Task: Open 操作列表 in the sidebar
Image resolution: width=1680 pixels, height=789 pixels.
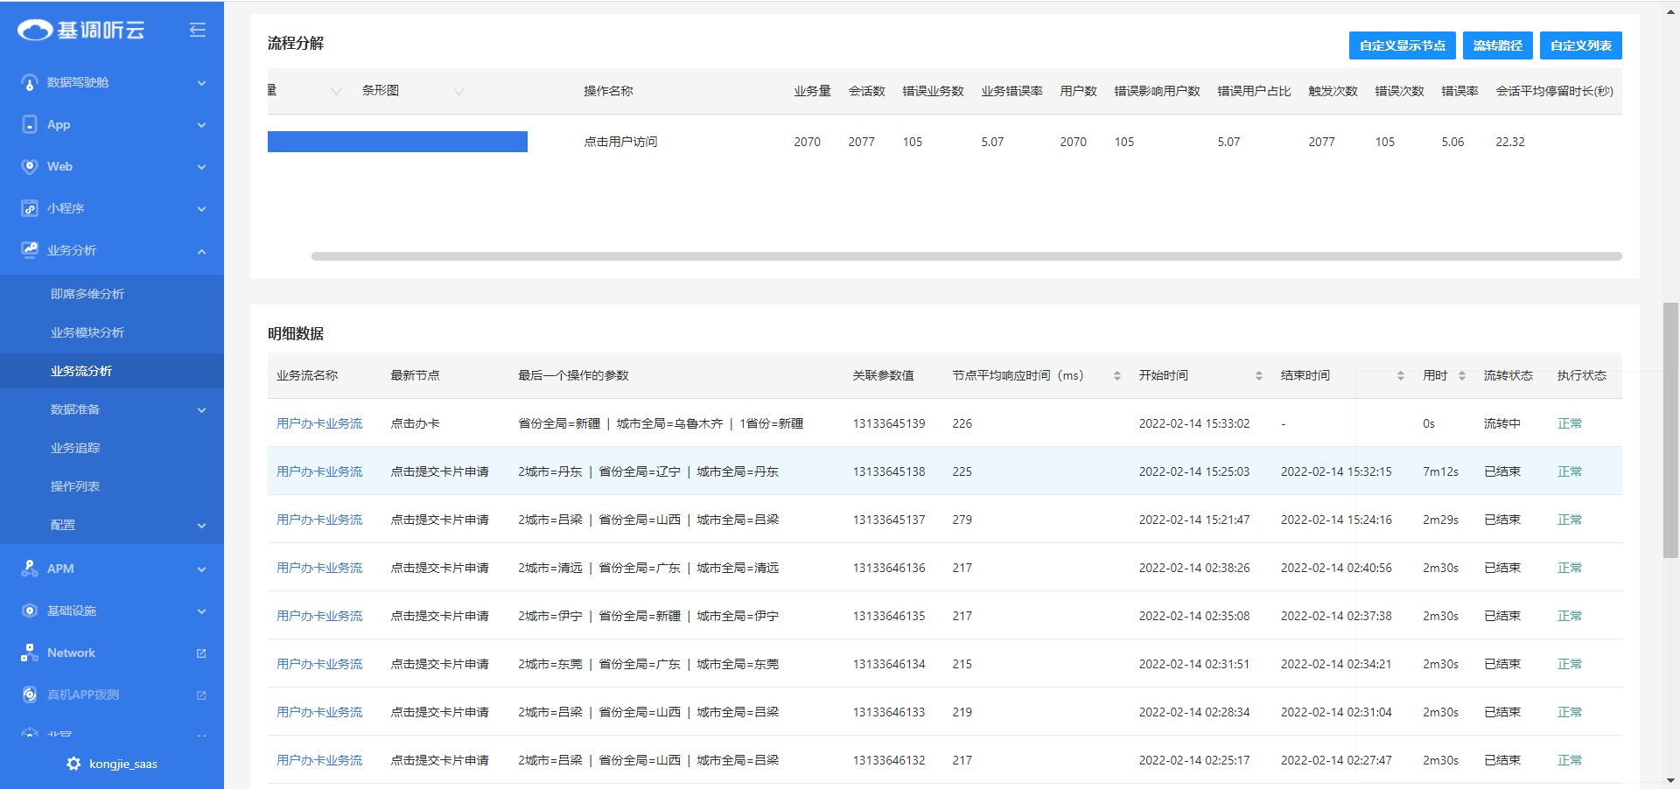Action: [75, 486]
